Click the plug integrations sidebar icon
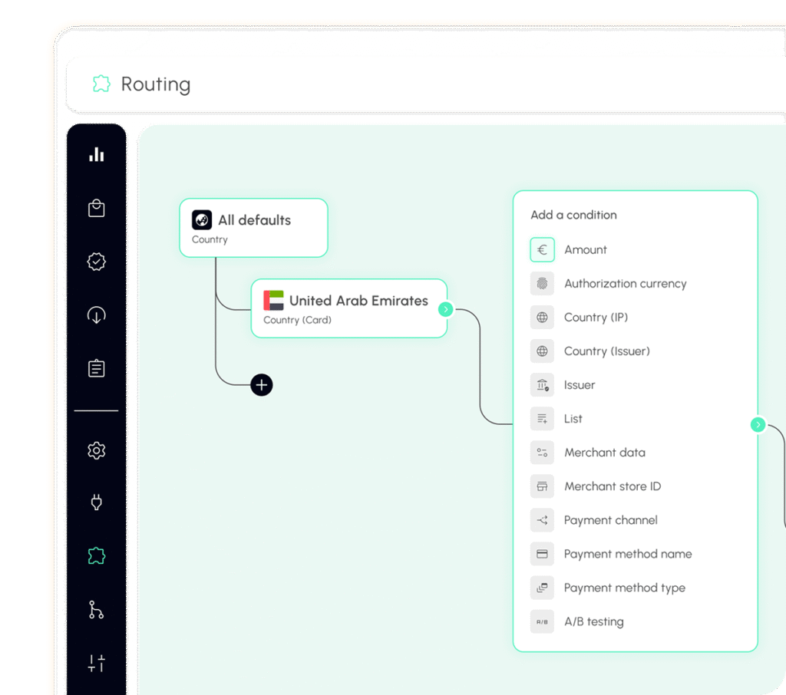 [96, 502]
